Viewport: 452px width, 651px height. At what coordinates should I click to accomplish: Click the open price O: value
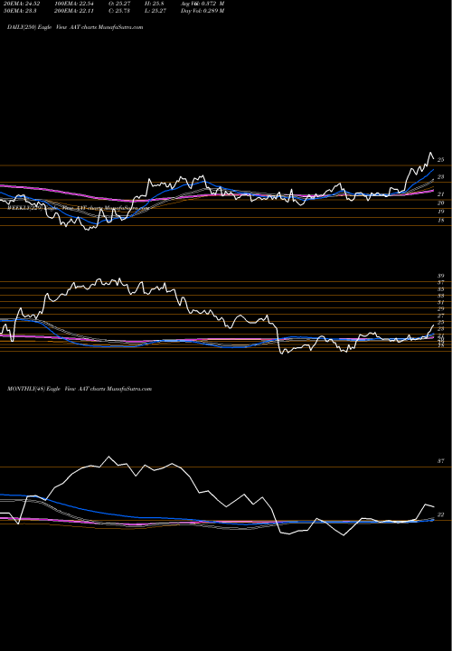(x=121, y=4)
